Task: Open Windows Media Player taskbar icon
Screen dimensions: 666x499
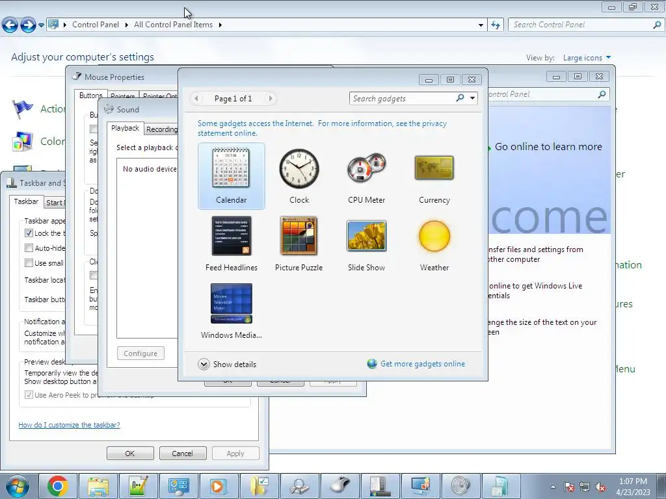Action: pyautogui.click(x=219, y=486)
